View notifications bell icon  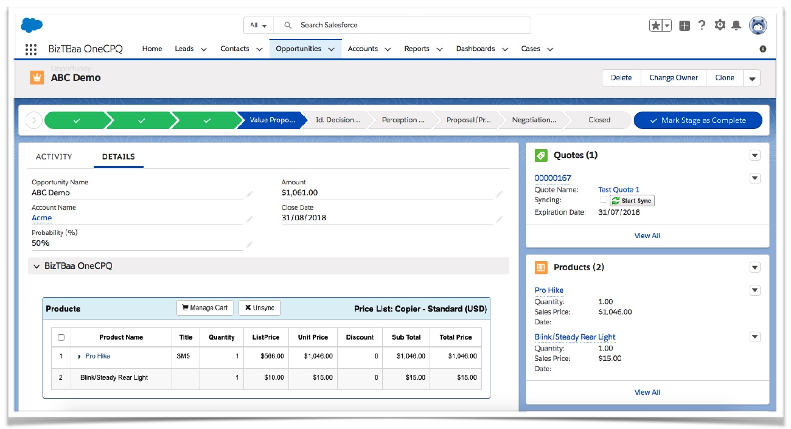736,26
